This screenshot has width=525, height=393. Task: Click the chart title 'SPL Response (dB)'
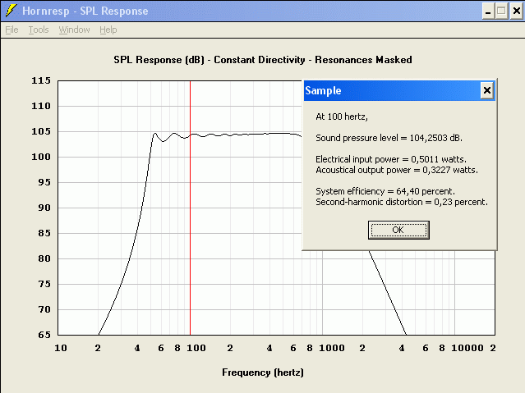pyautogui.click(x=159, y=60)
